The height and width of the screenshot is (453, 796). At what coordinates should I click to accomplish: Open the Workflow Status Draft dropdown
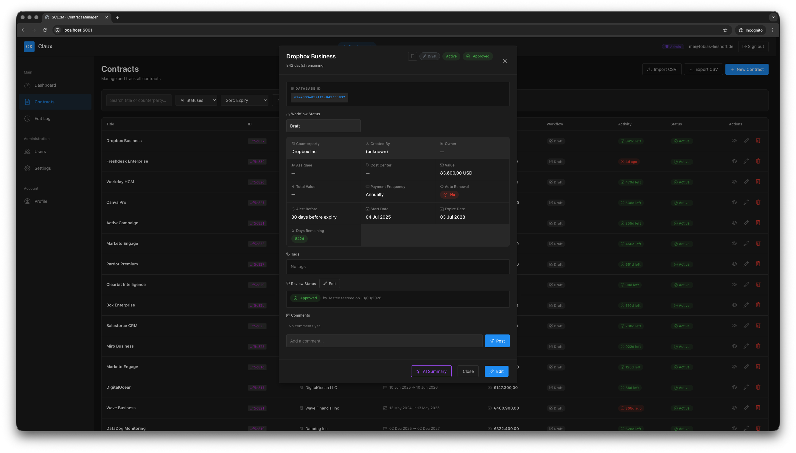pos(323,126)
